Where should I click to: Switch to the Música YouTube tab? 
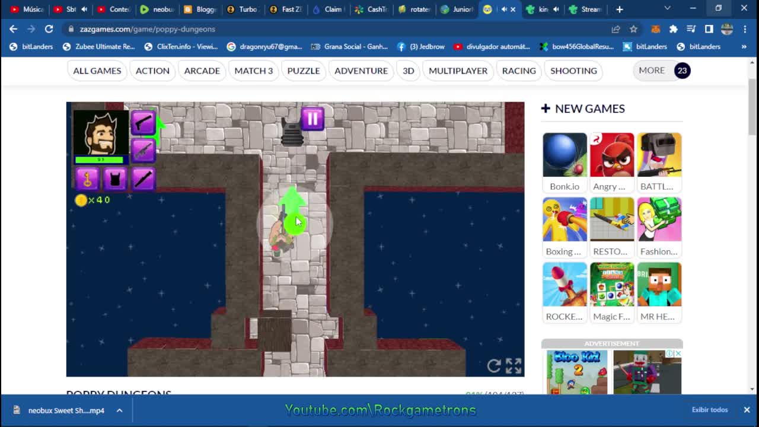(x=27, y=9)
